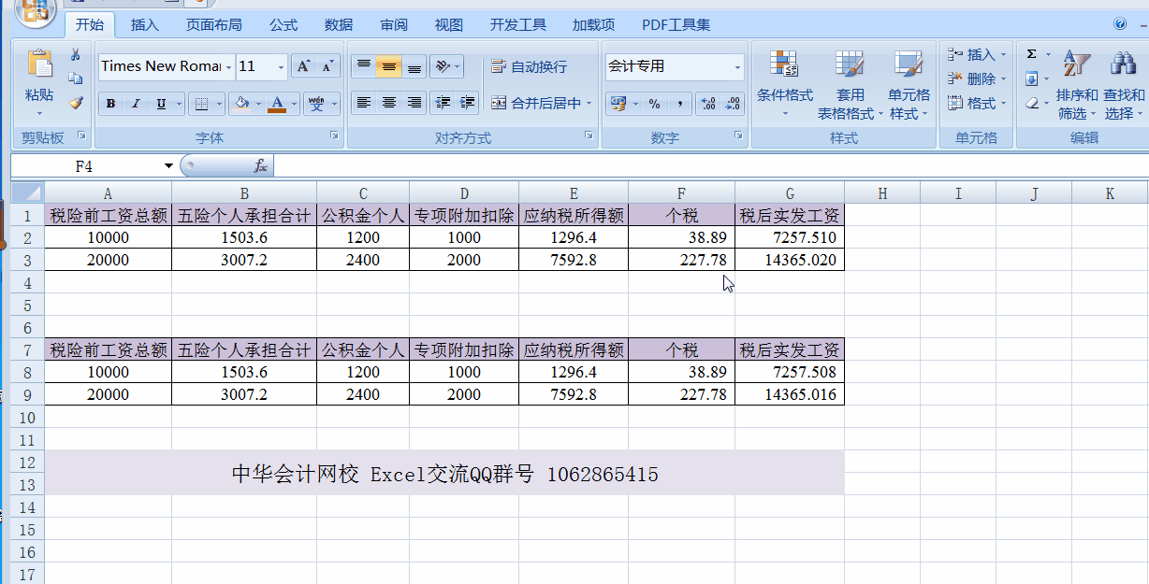The image size is (1149, 584).
Task: Switch to the 公式 (Formulas) tab
Action: tap(284, 25)
